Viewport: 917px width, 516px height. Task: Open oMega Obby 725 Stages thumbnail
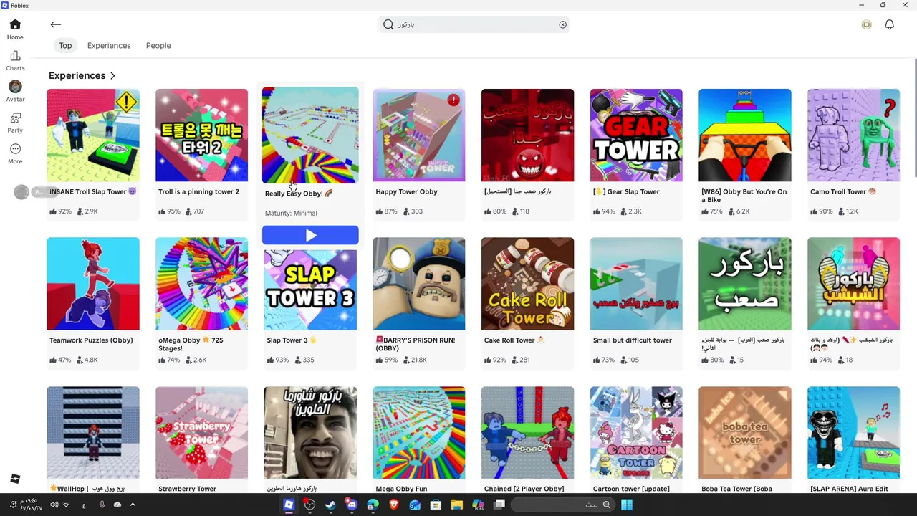[201, 284]
